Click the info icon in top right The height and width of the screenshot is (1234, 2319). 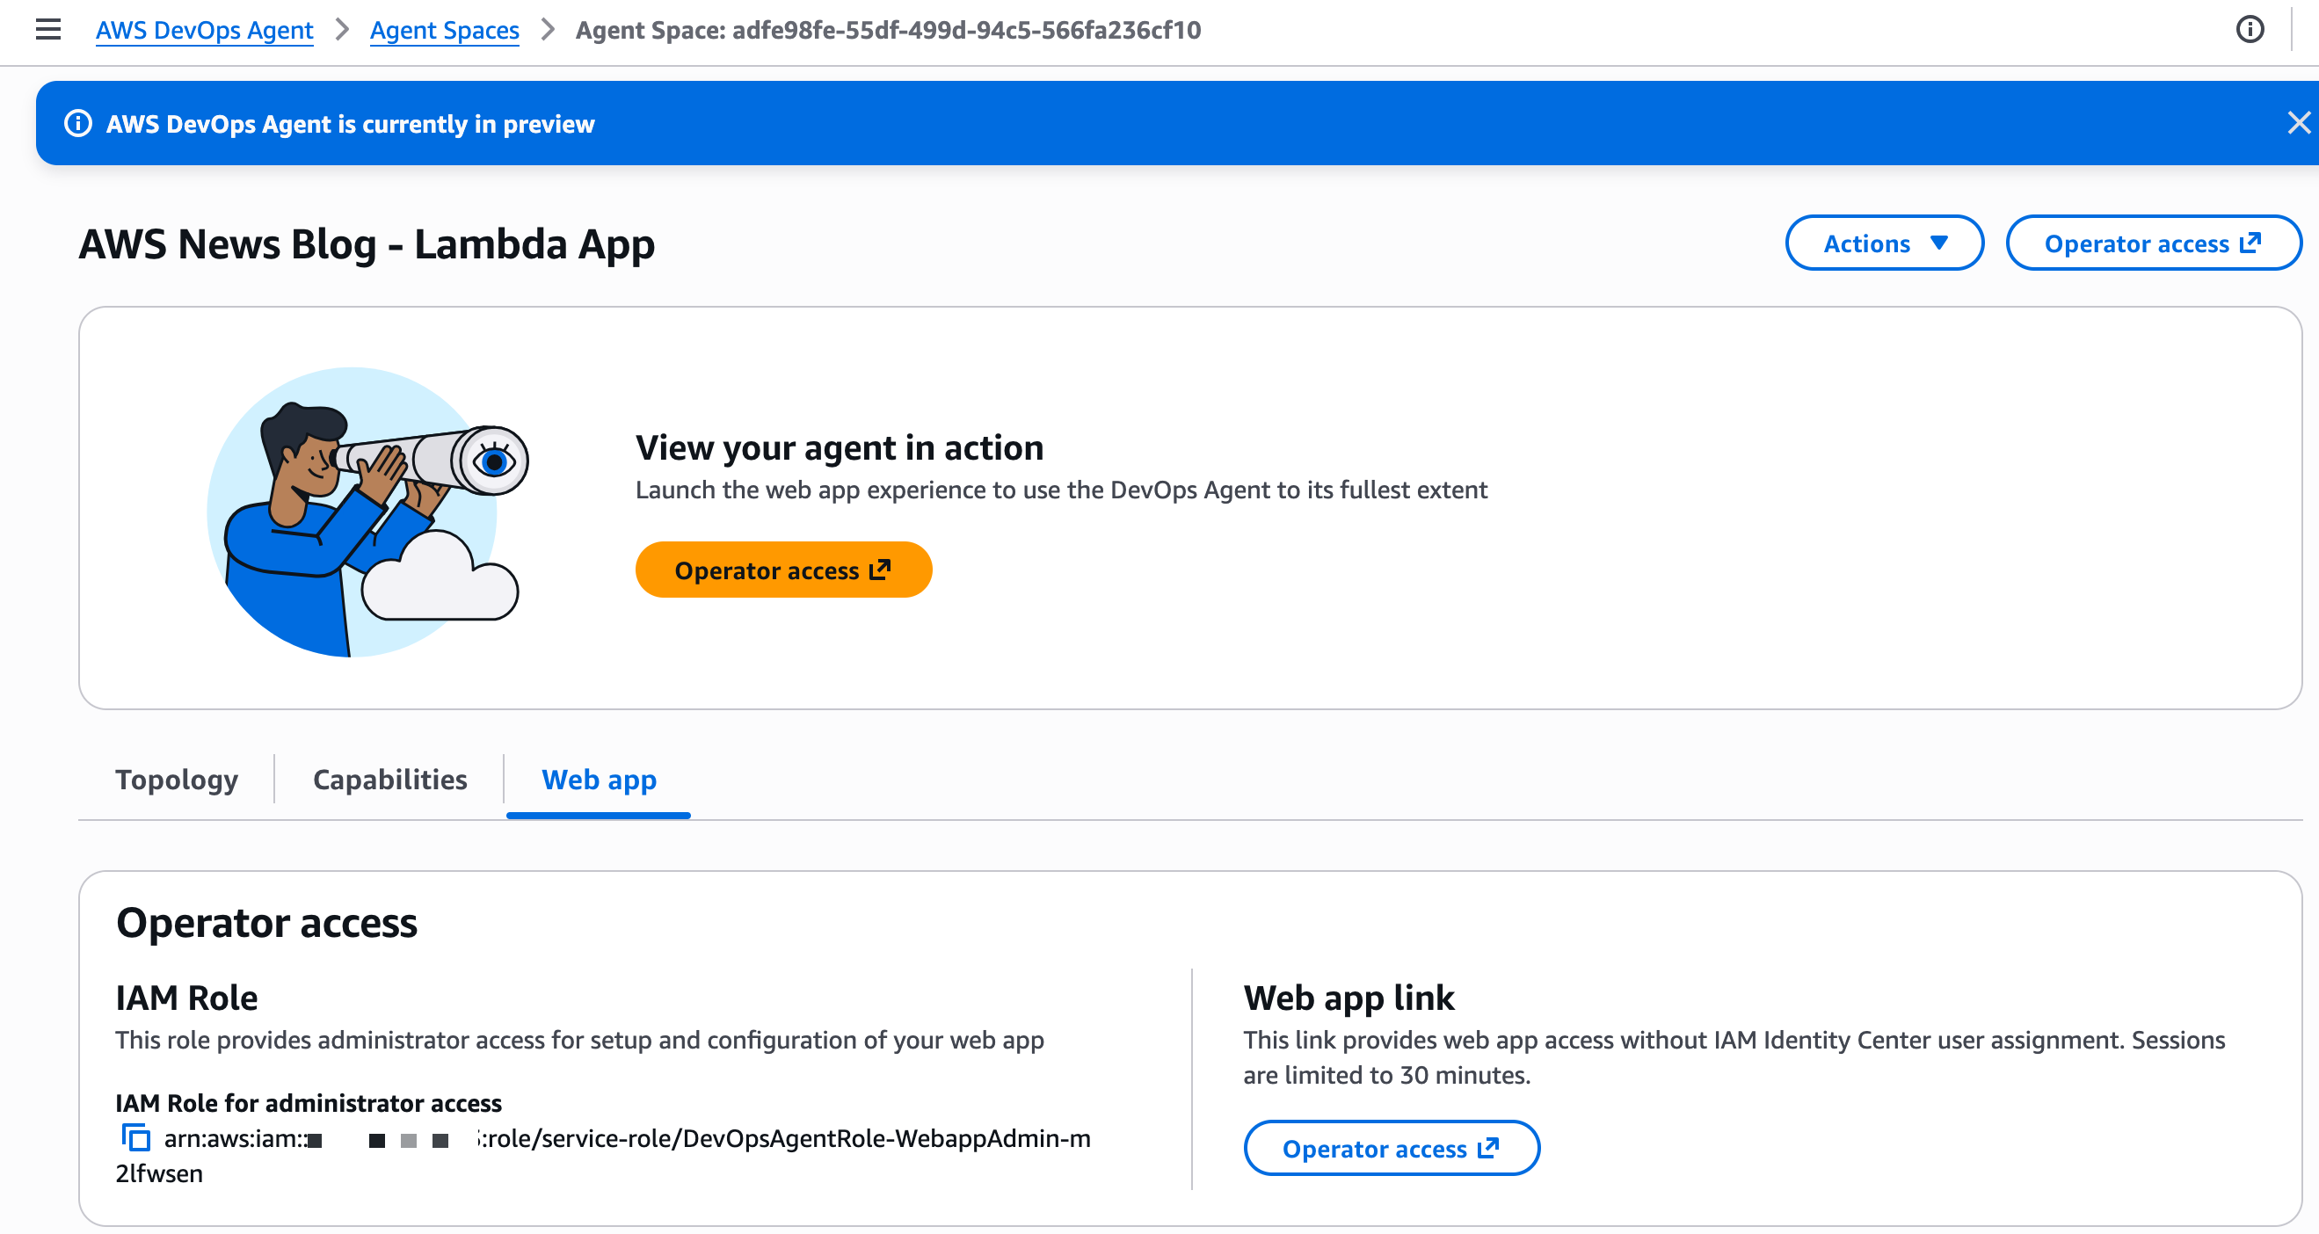(x=2249, y=30)
